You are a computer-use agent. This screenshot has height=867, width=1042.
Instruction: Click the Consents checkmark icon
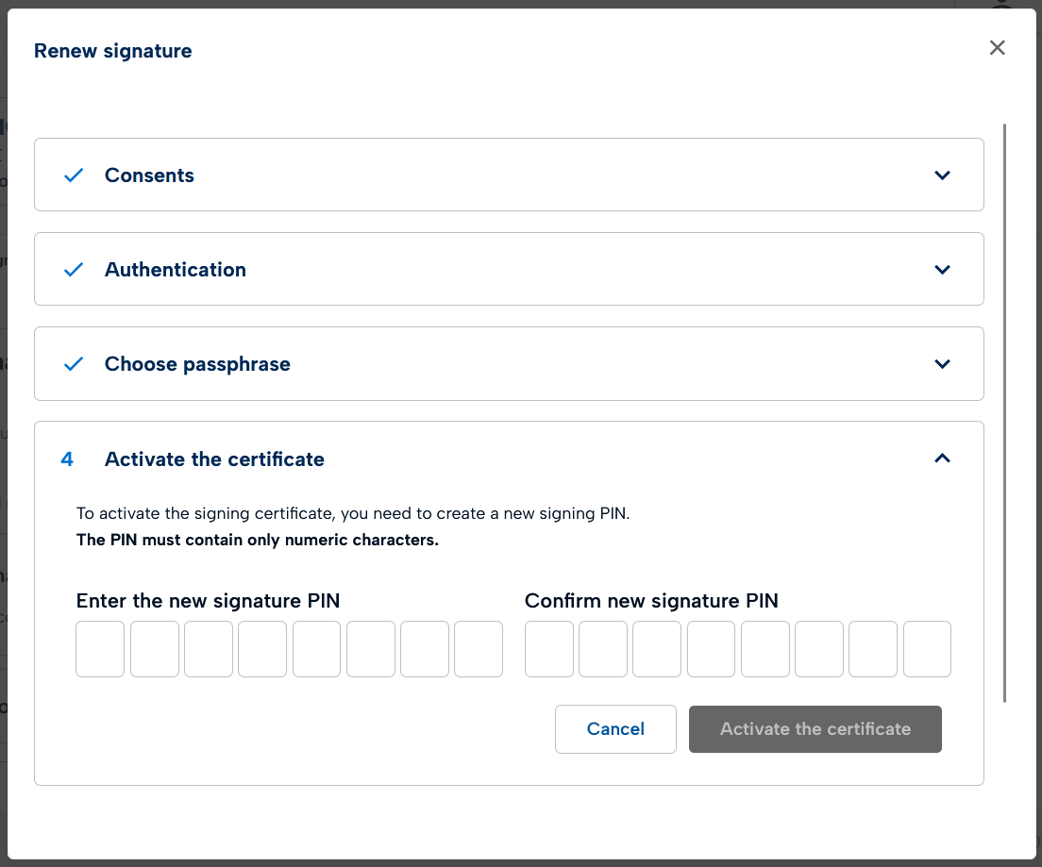[x=74, y=175]
